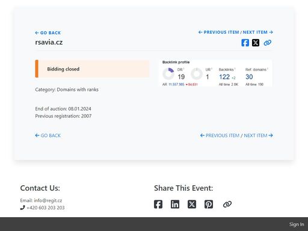The height and width of the screenshot is (231, 308).
Task: Click the rsavia.cz domain heading
Action: point(49,42)
